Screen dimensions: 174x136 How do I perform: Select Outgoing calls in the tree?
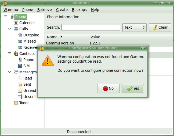pyautogui.click(x=31, y=35)
